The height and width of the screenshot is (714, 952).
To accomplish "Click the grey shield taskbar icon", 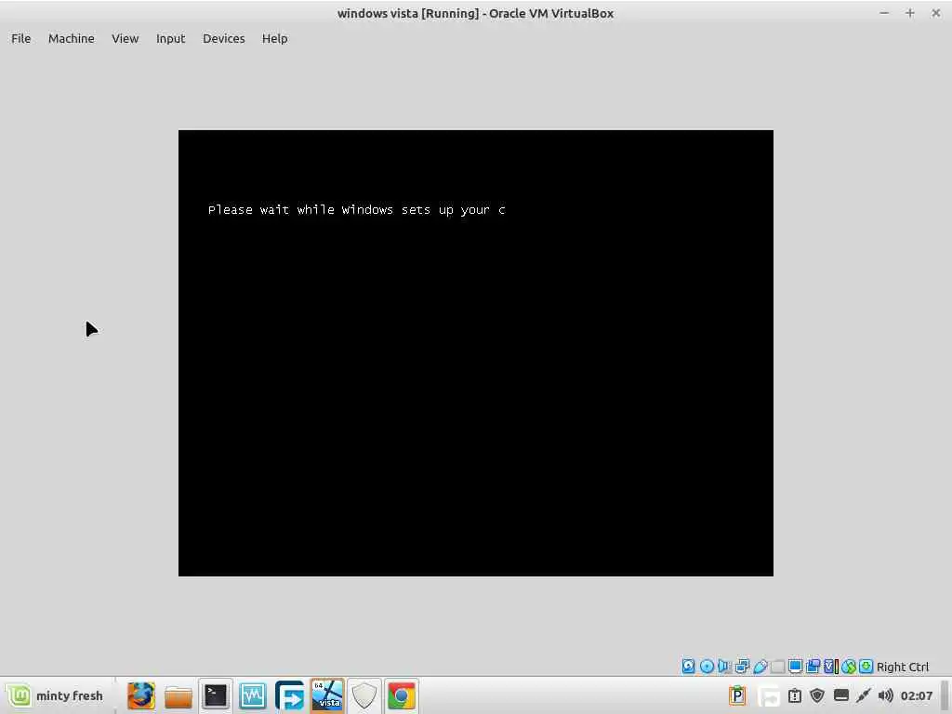I will tap(364, 695).
